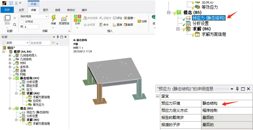
Task: Click the Commands (命令) icon
Action: tap(104, 25)
